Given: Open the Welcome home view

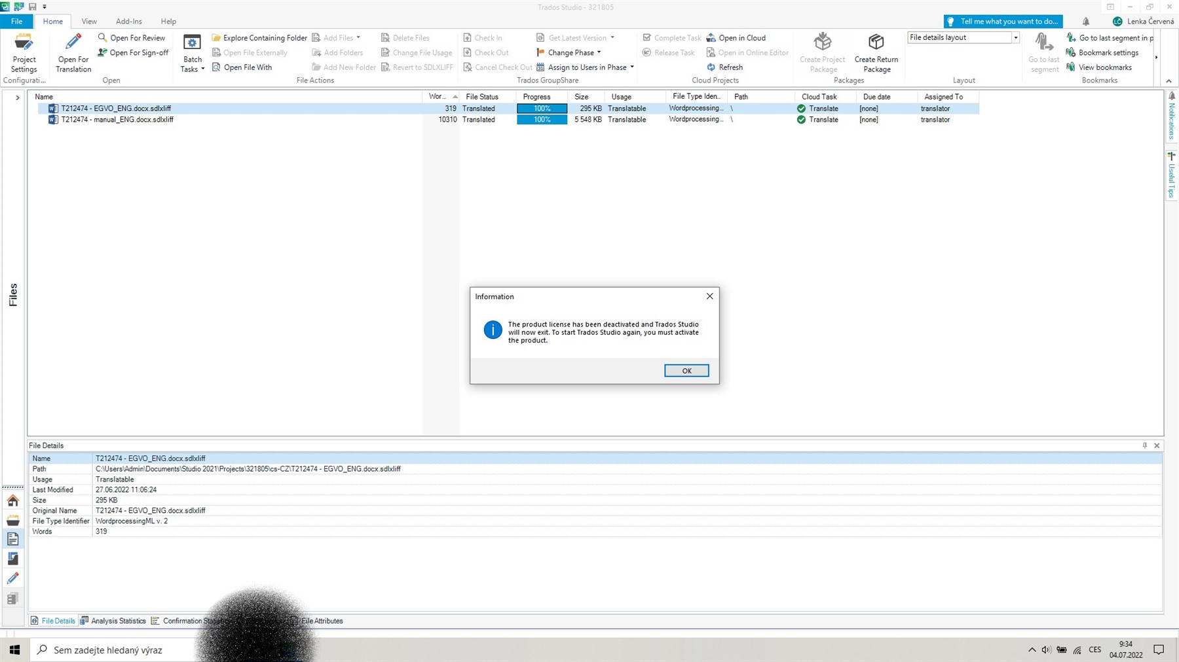Looking at the screenshot, I should click(13, 500).
